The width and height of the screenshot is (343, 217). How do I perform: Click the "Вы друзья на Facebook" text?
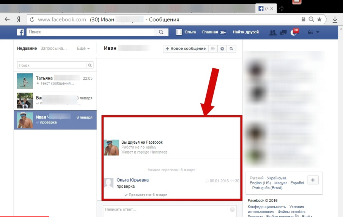click(142, 142)
